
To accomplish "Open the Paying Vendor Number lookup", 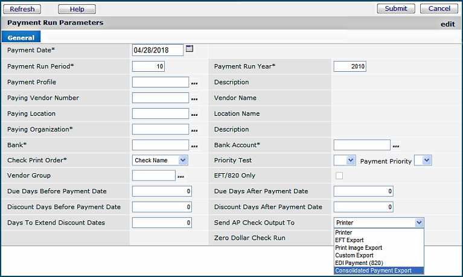I will click(194, 98).
